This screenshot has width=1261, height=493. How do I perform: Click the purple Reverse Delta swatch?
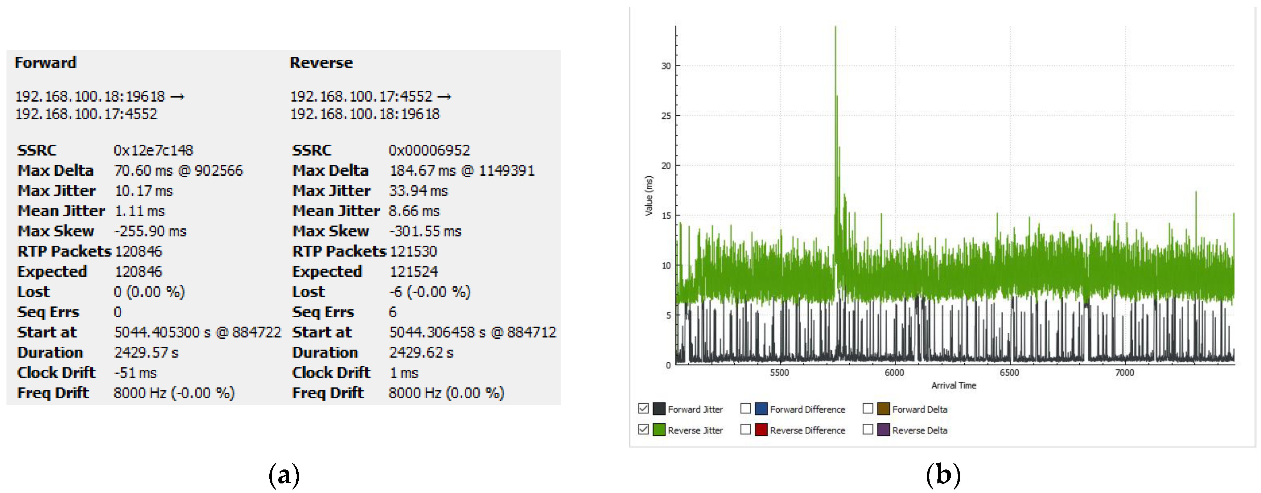tap(883, 430)
